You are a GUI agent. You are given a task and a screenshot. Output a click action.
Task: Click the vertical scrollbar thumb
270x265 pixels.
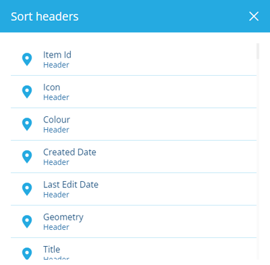coord(258,51)
